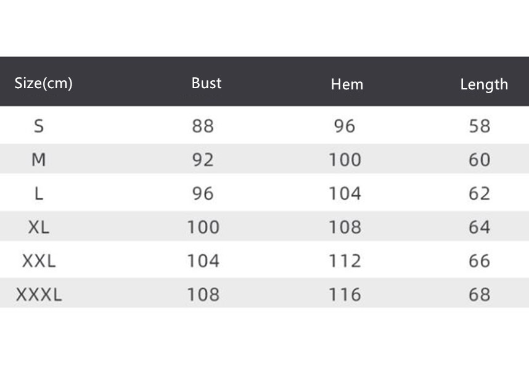The width and height of the screenshot is (529, 370).
Task: Click the length value 62 for size L
Action: pyautogui.click(x=480, y=194)
